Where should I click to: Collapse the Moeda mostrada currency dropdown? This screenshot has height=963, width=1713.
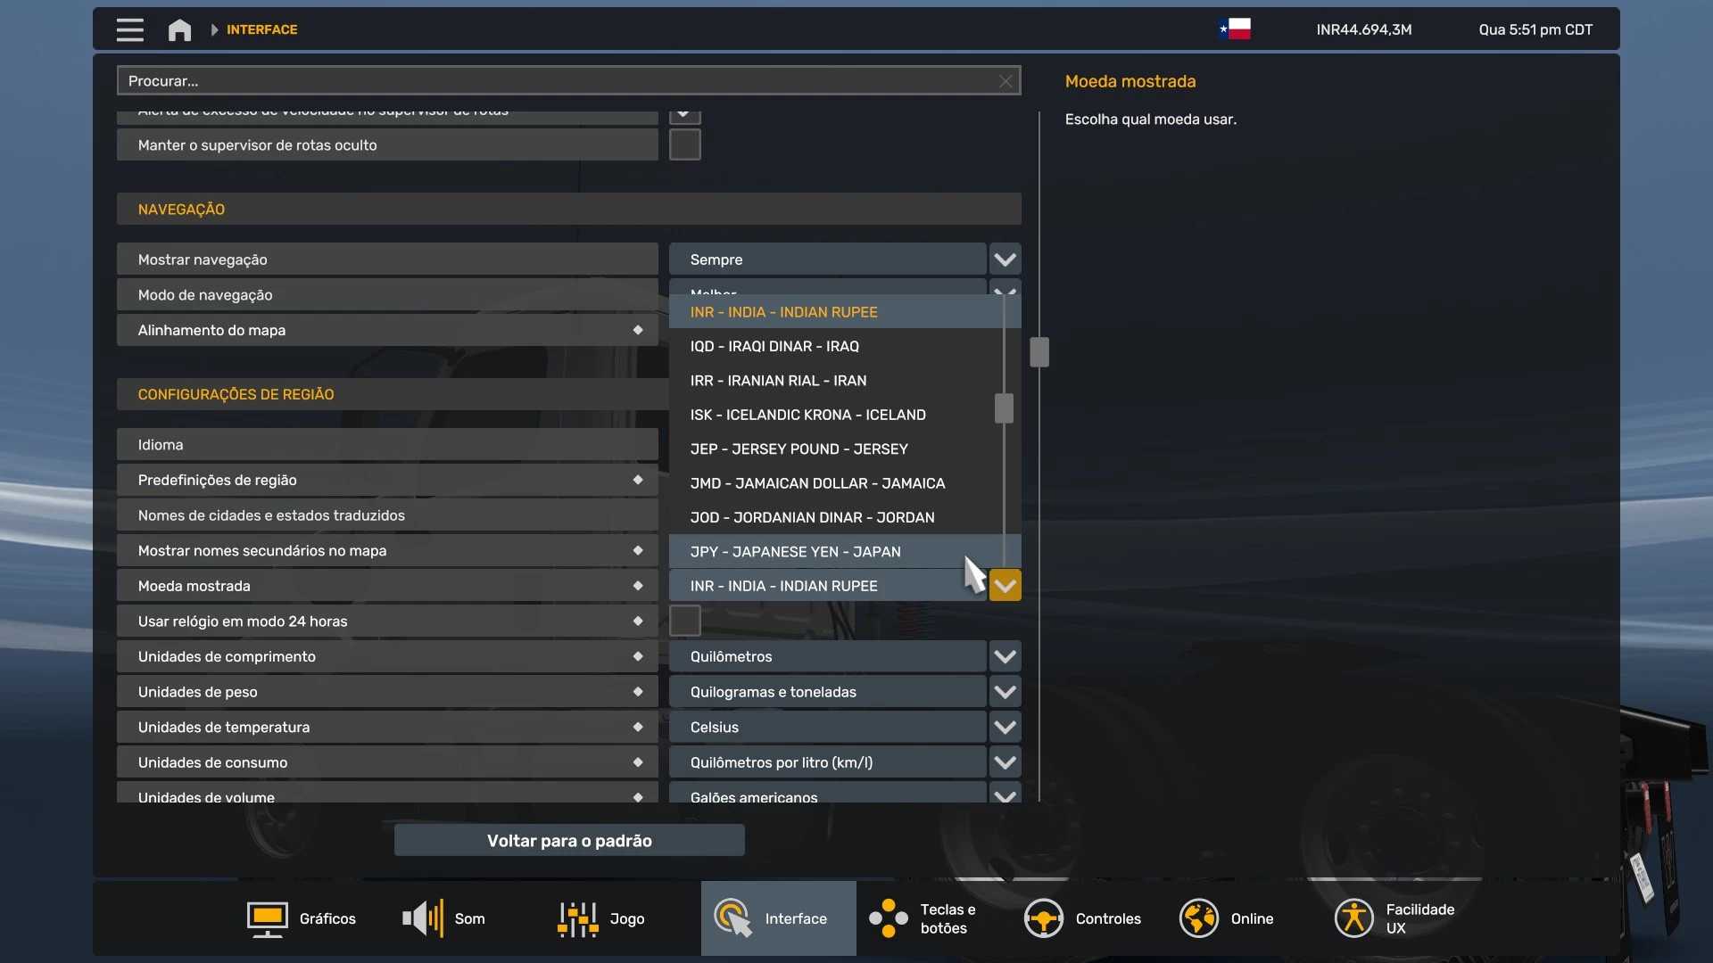[1005, 586]
